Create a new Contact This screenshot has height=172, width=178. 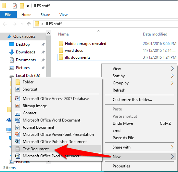click(57, 113)
